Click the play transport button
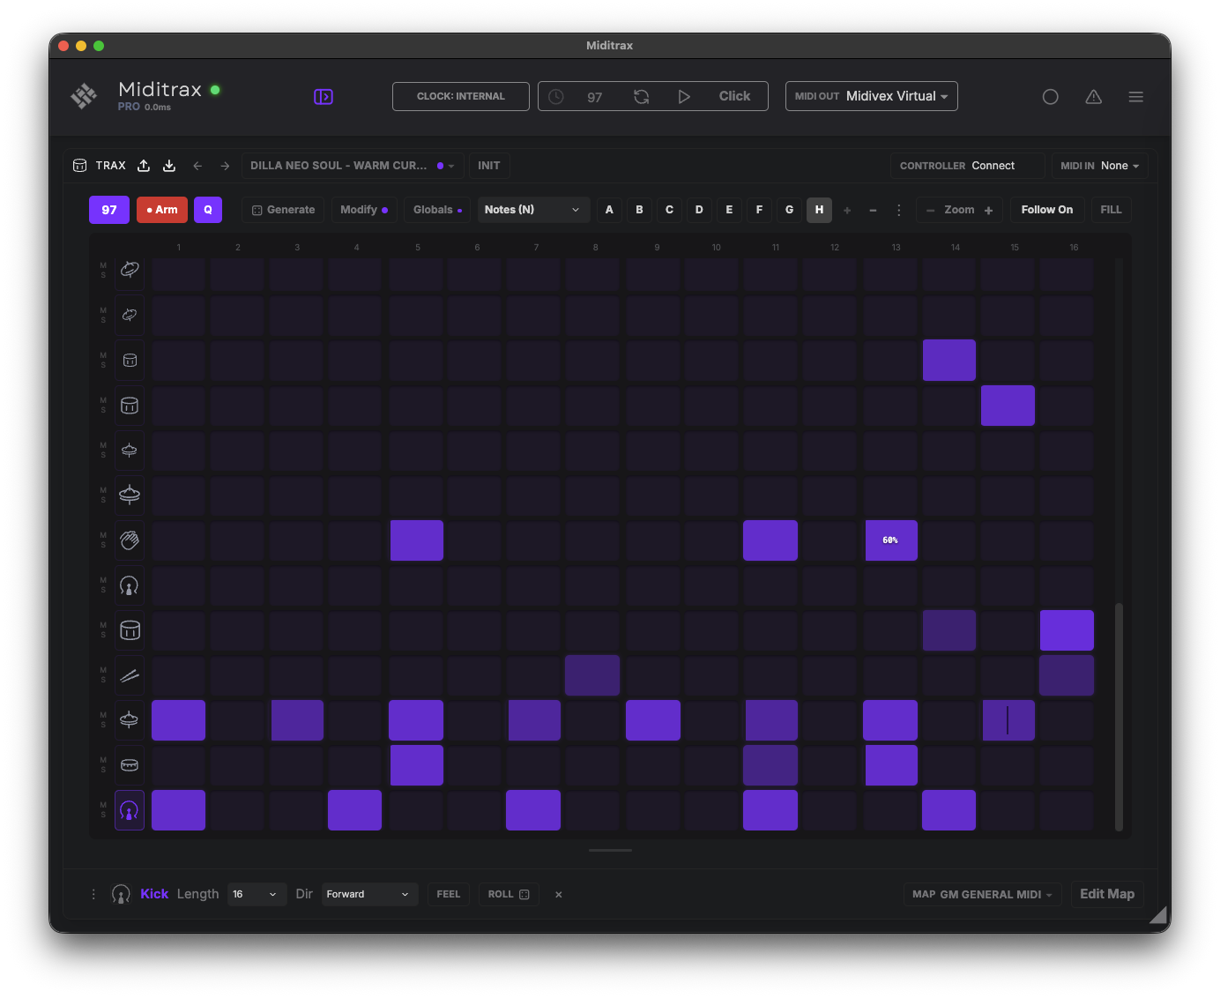 (684, 96)
